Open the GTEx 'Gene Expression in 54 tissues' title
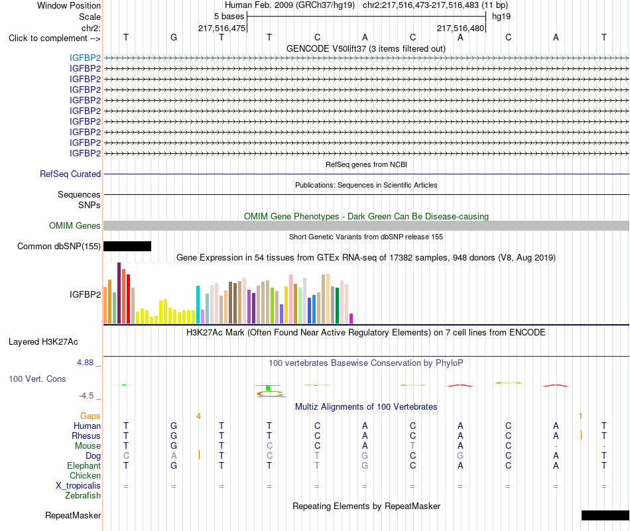 [366, 257]
